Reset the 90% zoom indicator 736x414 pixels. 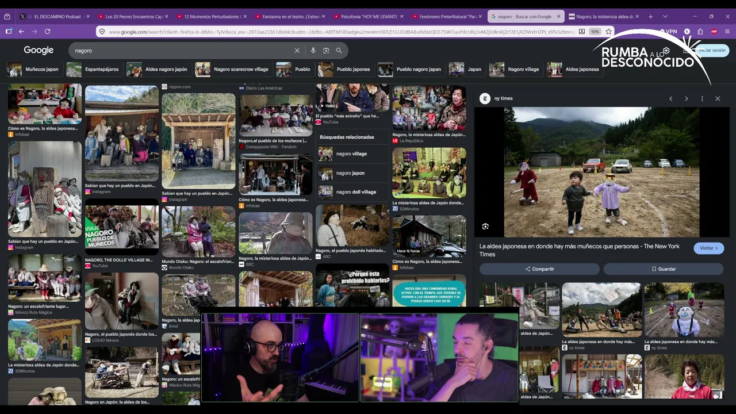pos(595,32)
